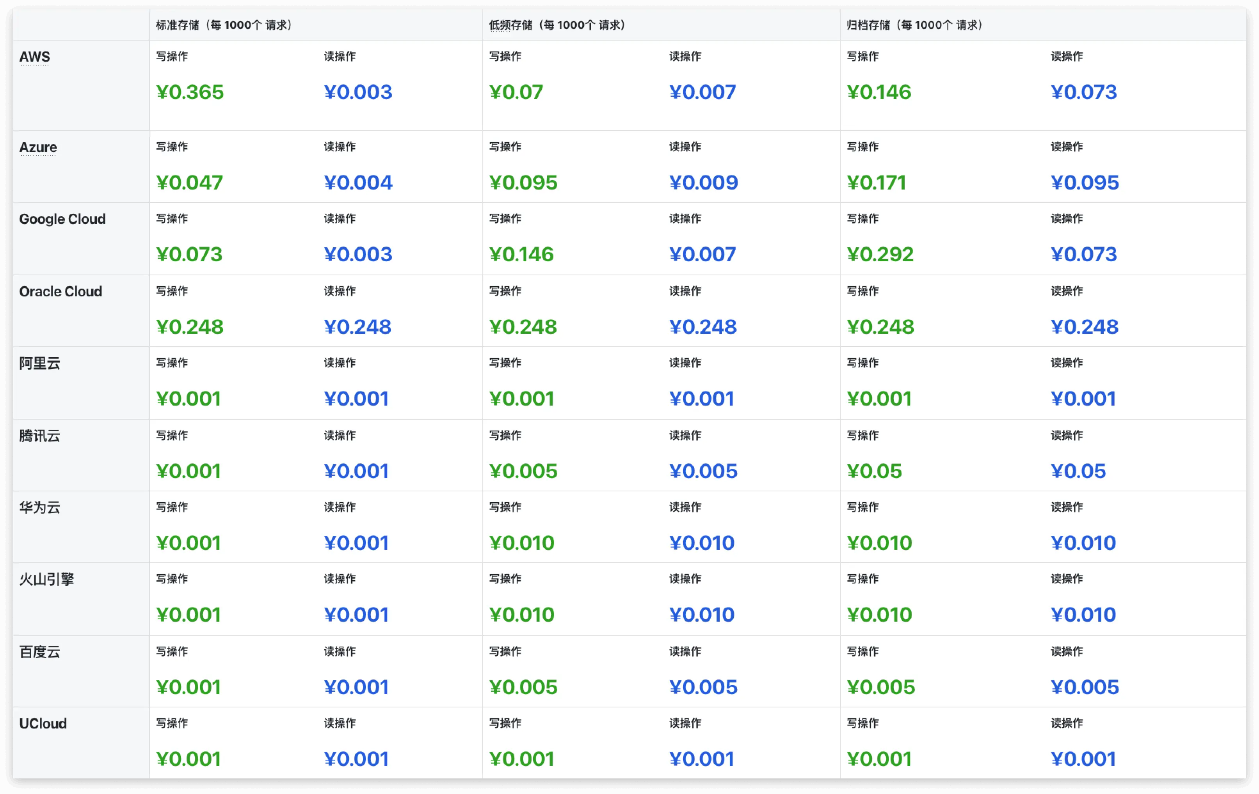Image resolution: width=1259 pixels, height=794 pixels.
Task: Click Azure standard write price ¥0.047
Action: tap(189, 183)
